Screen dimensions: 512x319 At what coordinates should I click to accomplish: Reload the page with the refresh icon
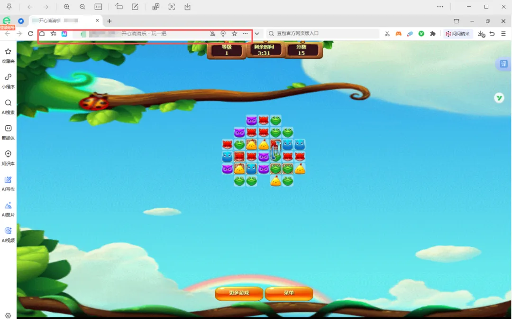(30, 34)
